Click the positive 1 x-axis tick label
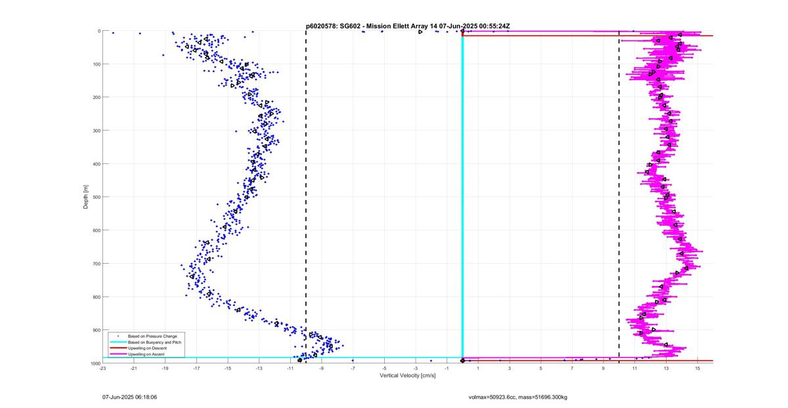This screenshot has height=408, width=788. [x=478, y=368]
